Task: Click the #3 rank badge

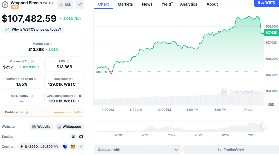Action: pyautogui.click(x=15, y=7)
